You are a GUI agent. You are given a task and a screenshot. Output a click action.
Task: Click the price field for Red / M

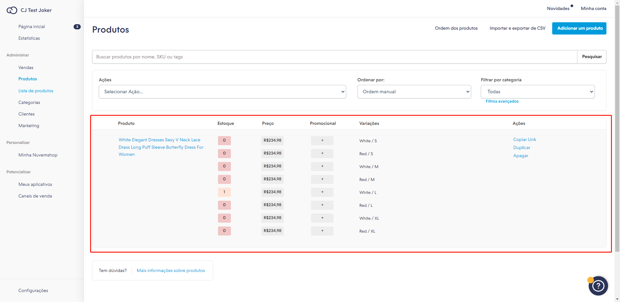272,179
